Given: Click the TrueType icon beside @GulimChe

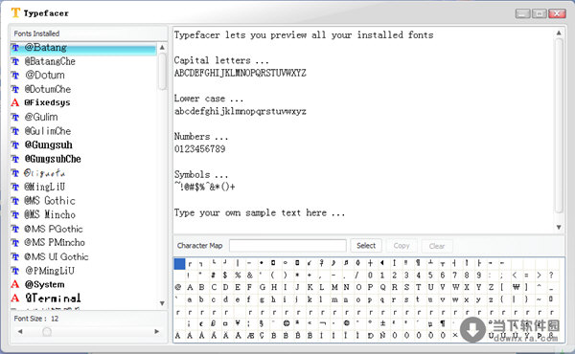Looking at the screenshot, I should tap(15, 131).
